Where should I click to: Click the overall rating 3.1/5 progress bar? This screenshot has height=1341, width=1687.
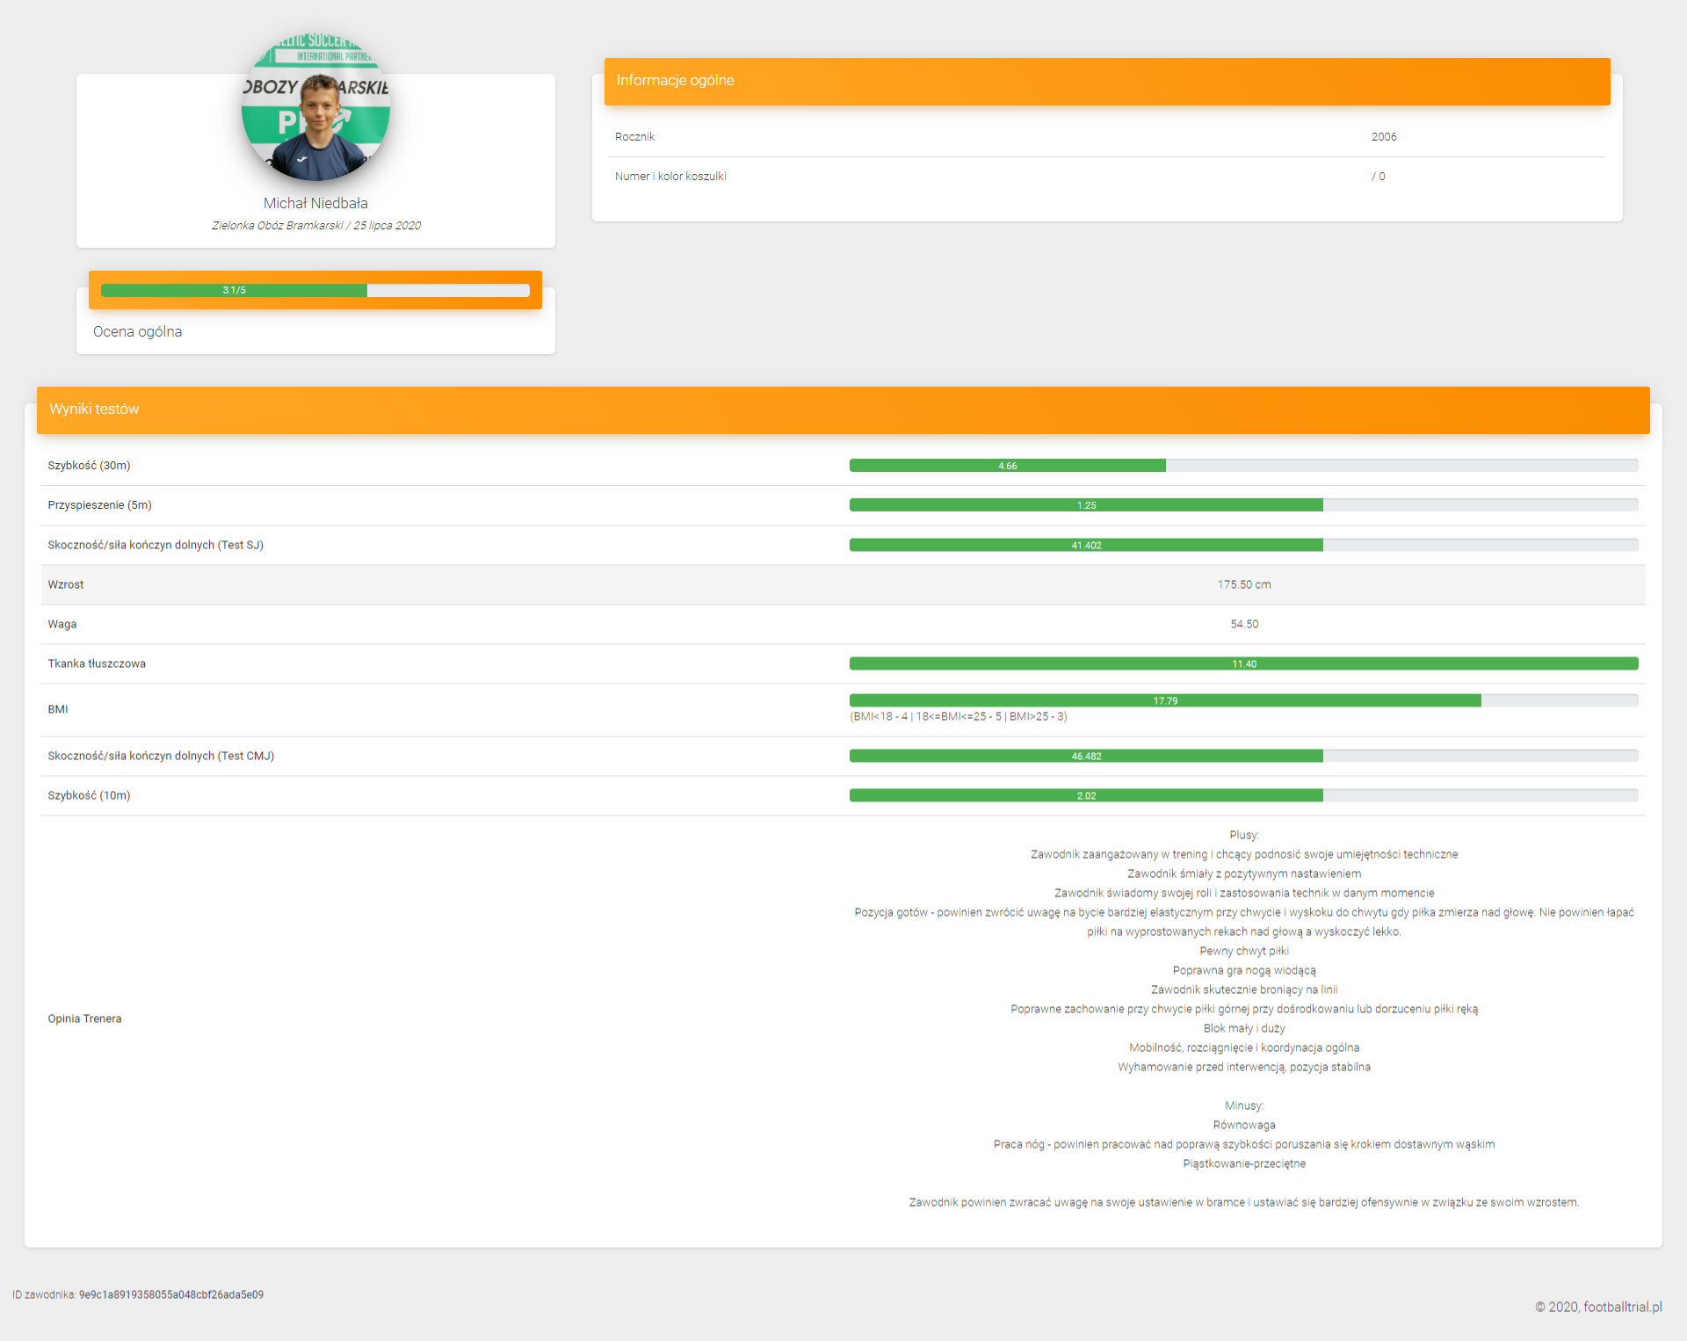tap(315, 290)
